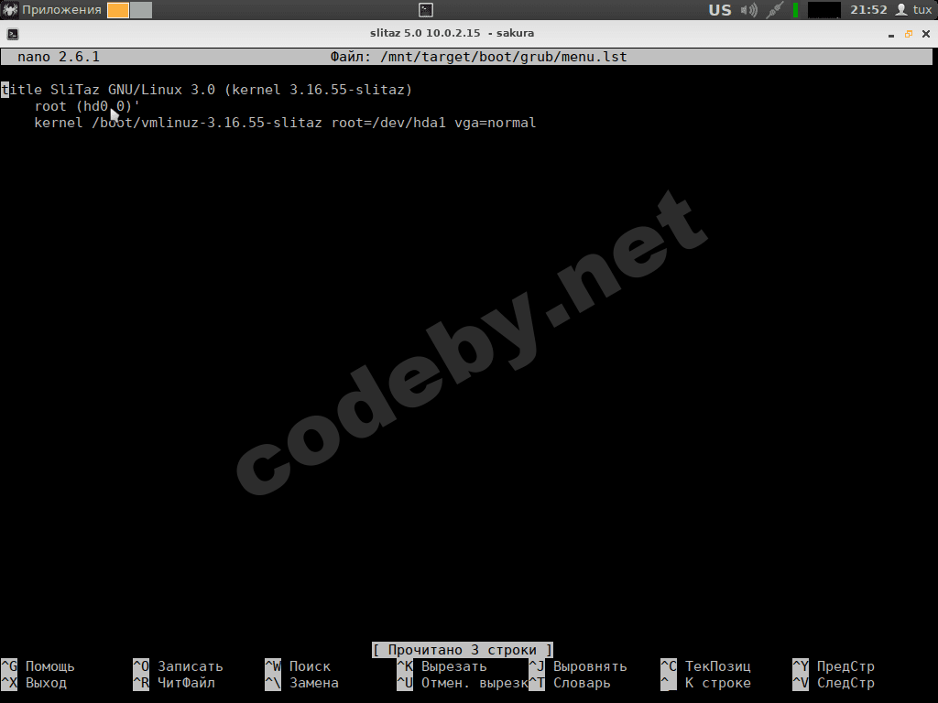Viewport: 938px width, 703px height.
Task: Click the sakura terminal window menu icon
Action: coord(13,34)
